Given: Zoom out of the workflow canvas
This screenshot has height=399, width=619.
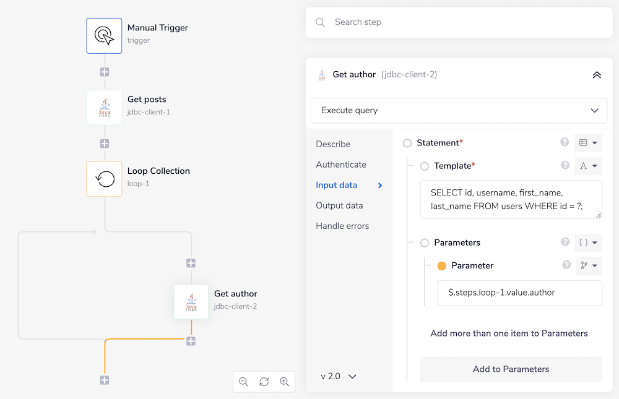Looking at the screenshot, I should 243,382.
